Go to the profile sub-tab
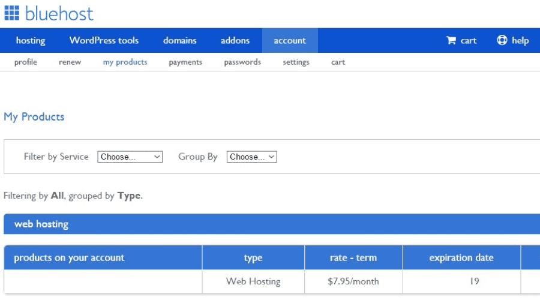The image size is (540, 300). [25, 62]
